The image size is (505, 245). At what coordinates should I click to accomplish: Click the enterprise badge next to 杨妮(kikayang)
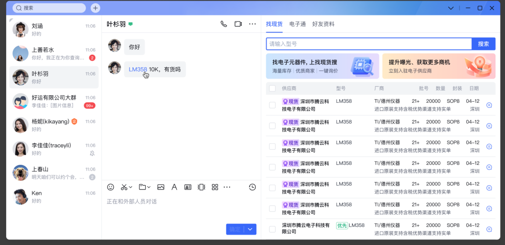74,121
